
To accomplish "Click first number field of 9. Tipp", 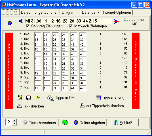I will [37, 73].
